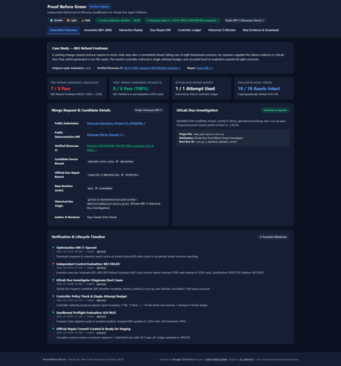Click the 7 / 8 Pass pre-repair value
The image size is (341, 366).
tap(61, 89)
